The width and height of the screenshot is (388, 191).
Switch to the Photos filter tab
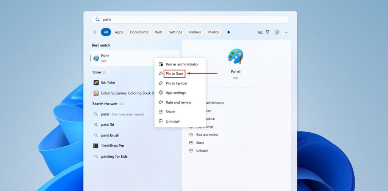213,32
